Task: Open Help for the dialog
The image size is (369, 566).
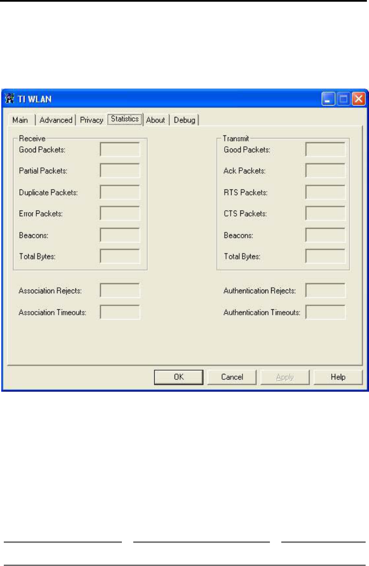Action: (338, 377)
